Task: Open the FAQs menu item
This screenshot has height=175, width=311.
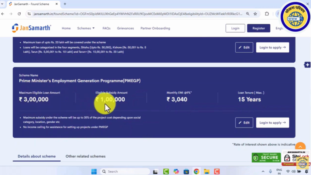Action: 106,28
